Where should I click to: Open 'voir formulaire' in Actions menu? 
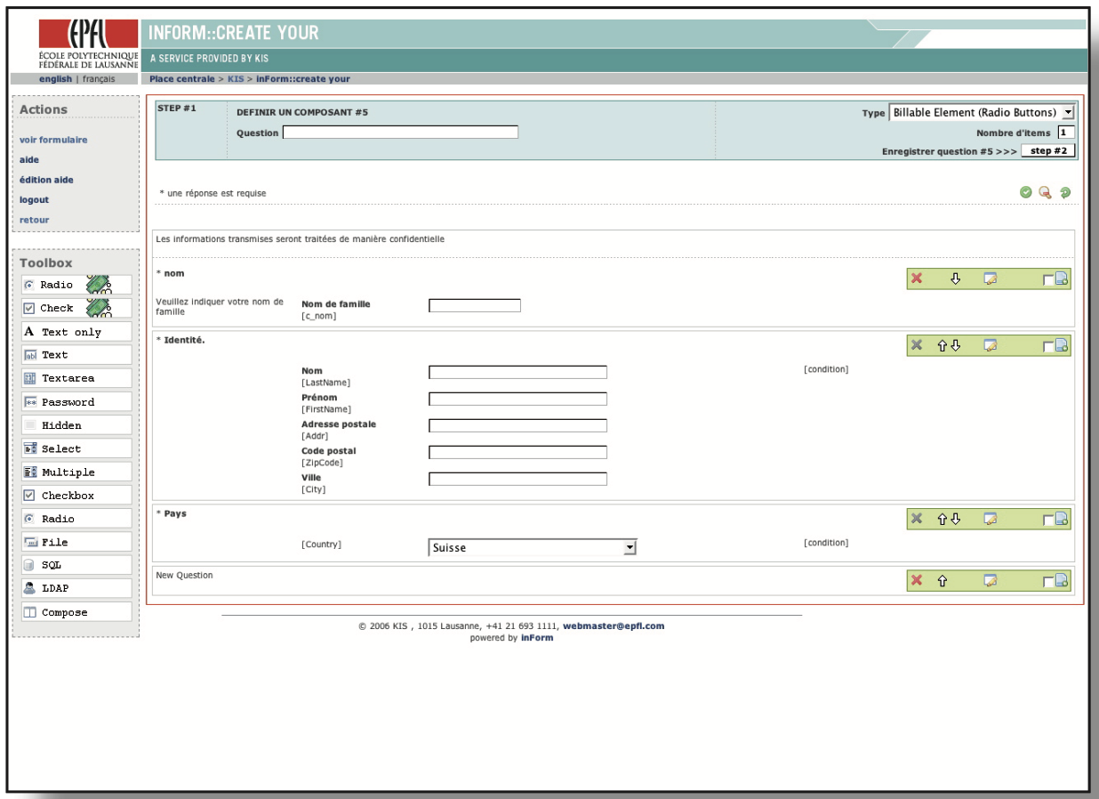coord(53,140)
